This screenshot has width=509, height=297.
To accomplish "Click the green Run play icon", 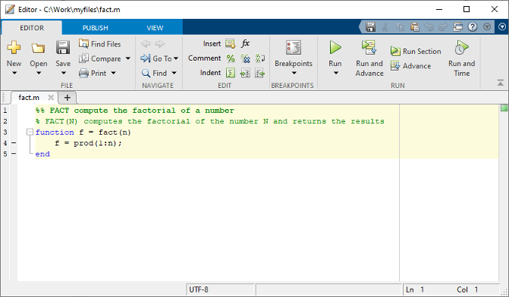I will (335, 47).
